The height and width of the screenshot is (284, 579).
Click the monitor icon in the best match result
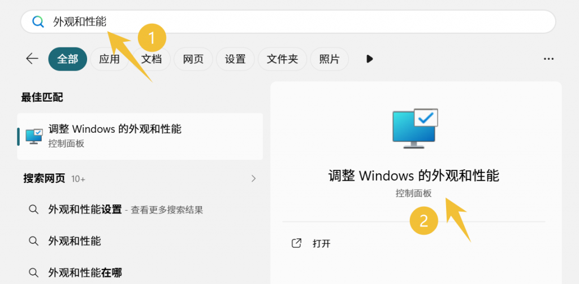tap(34, 137)
